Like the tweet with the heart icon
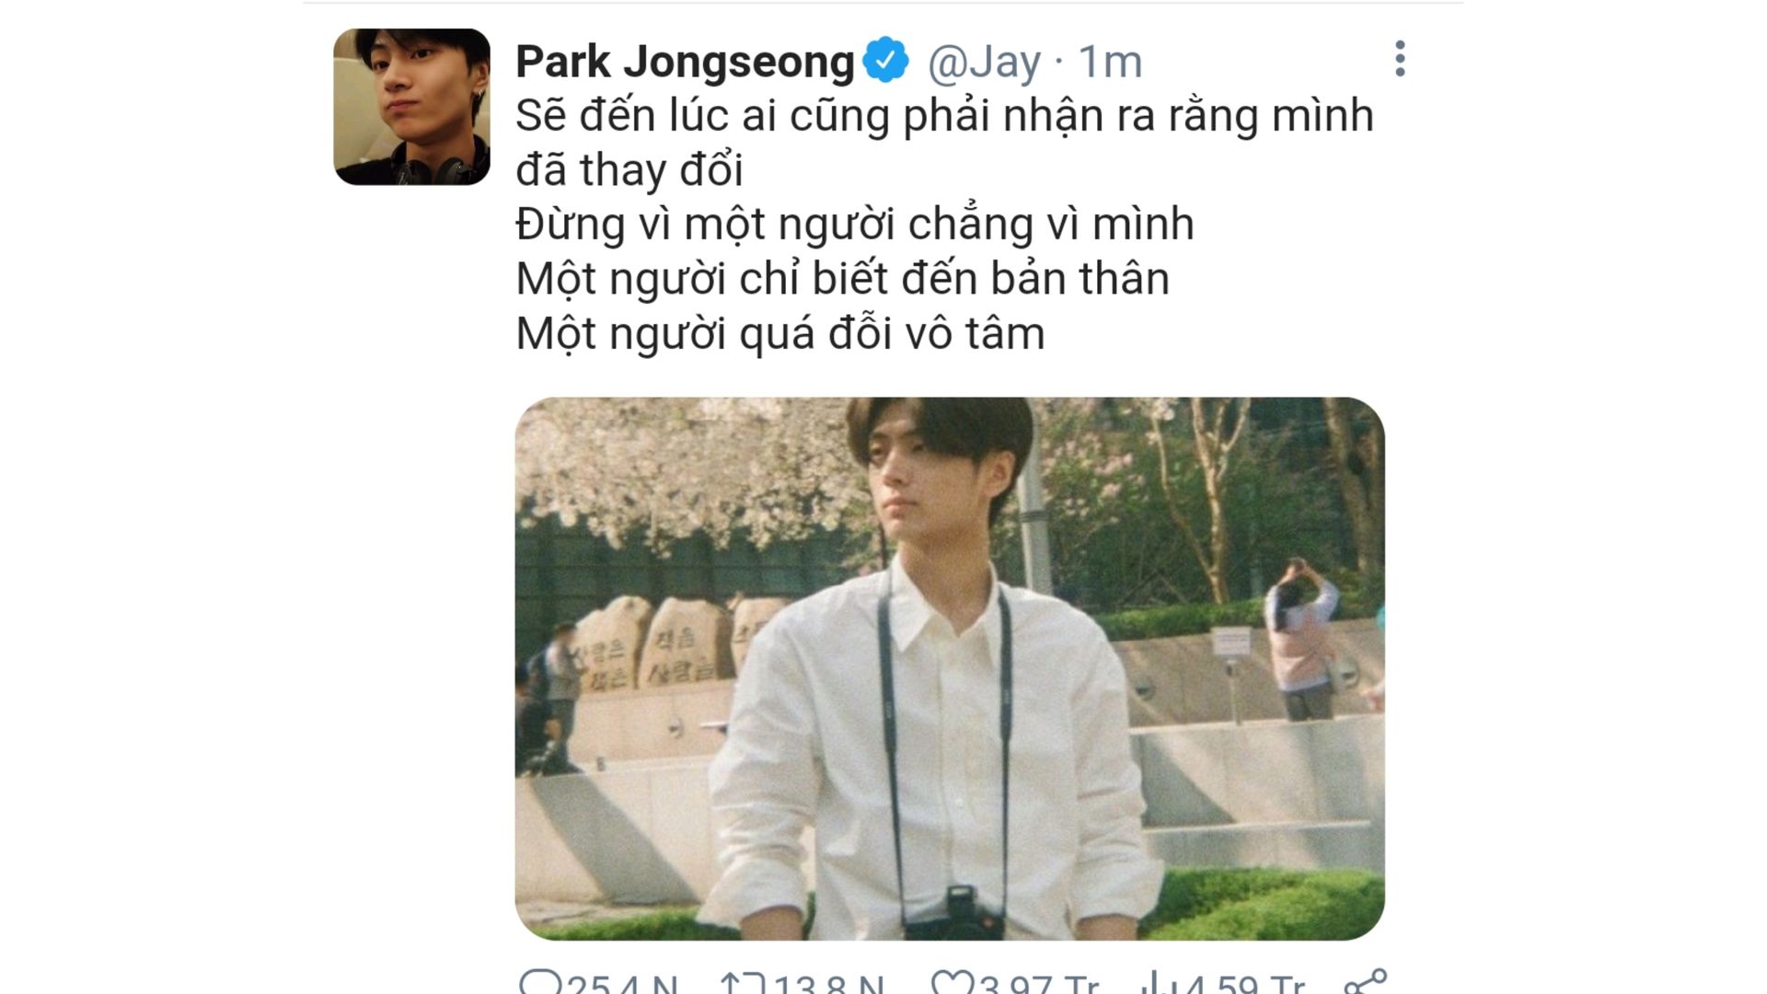The width and height of the screenshot is (1767, 994). coord(952,983)
